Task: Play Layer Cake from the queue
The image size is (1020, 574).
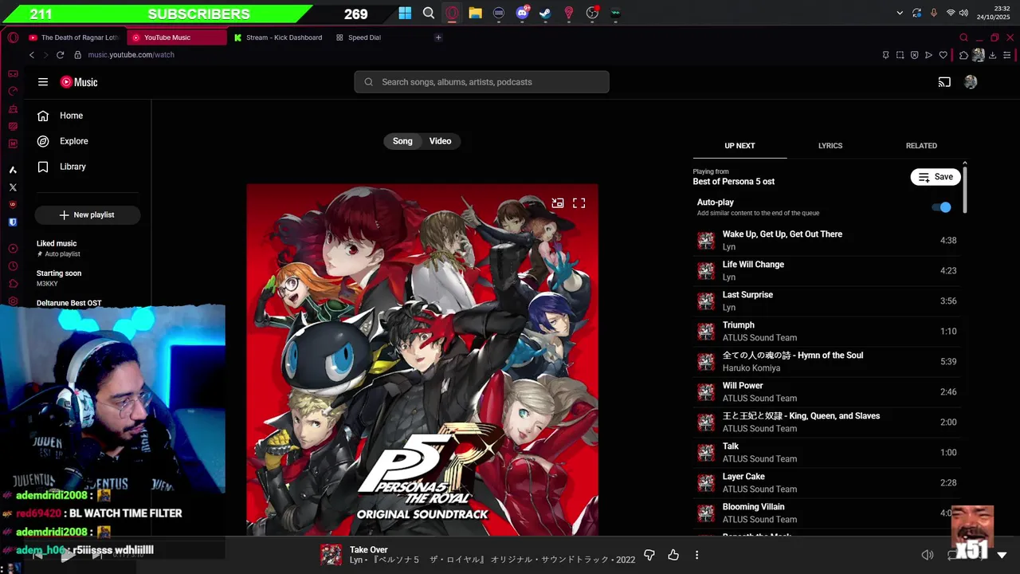Action: 826,483
